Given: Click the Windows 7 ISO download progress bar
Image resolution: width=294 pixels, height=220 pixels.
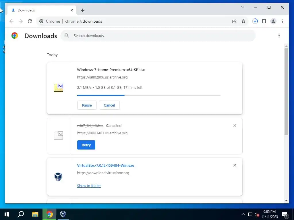Looking at the screenshot, I should (149, 95).
